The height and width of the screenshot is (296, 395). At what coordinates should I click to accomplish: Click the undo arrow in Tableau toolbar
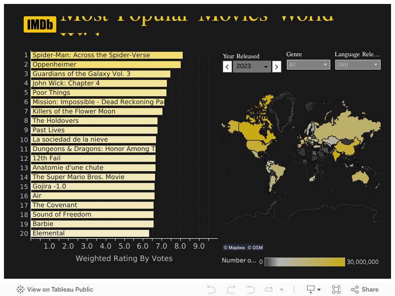211,290
